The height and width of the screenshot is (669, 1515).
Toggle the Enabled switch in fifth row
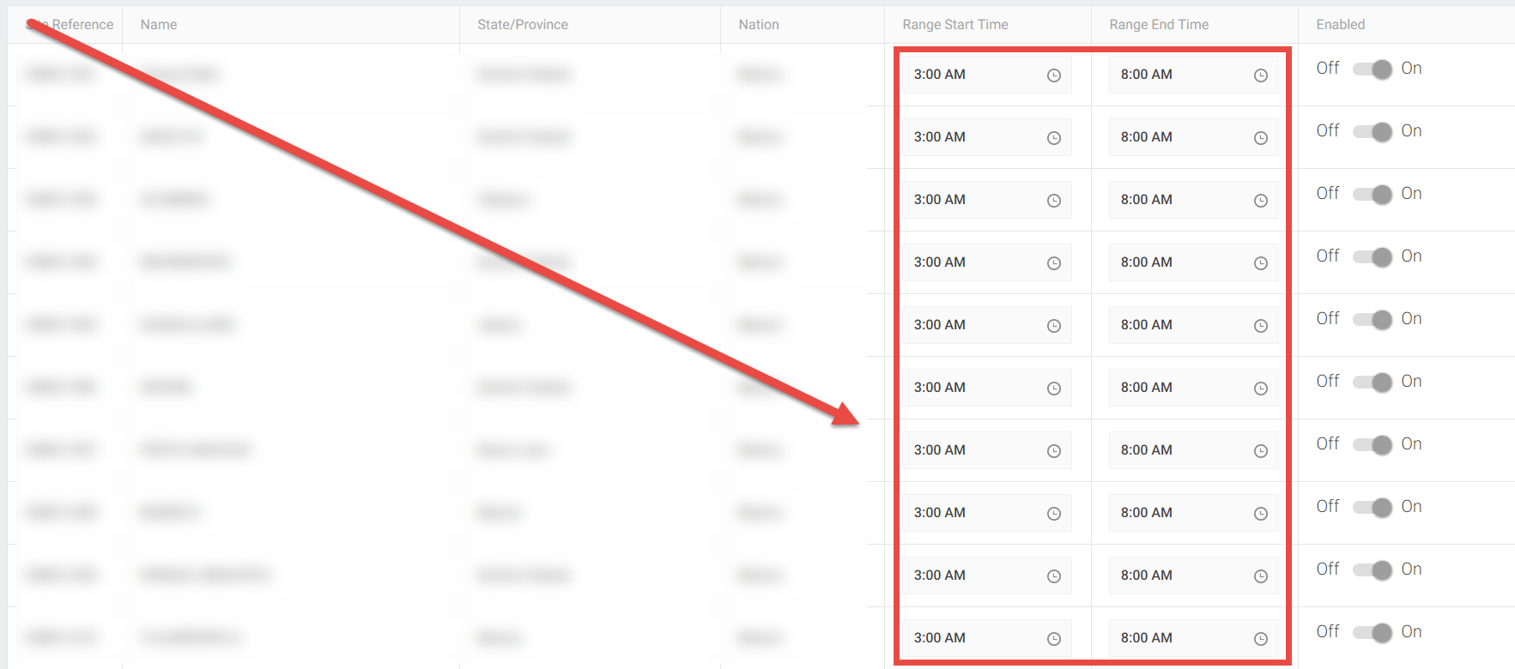[x=1372, y=320]
